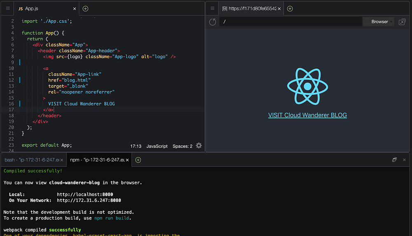The height and width of the screenshot is (236, 412).
Task: Click the className="App-link" code line
Action: 75,75
